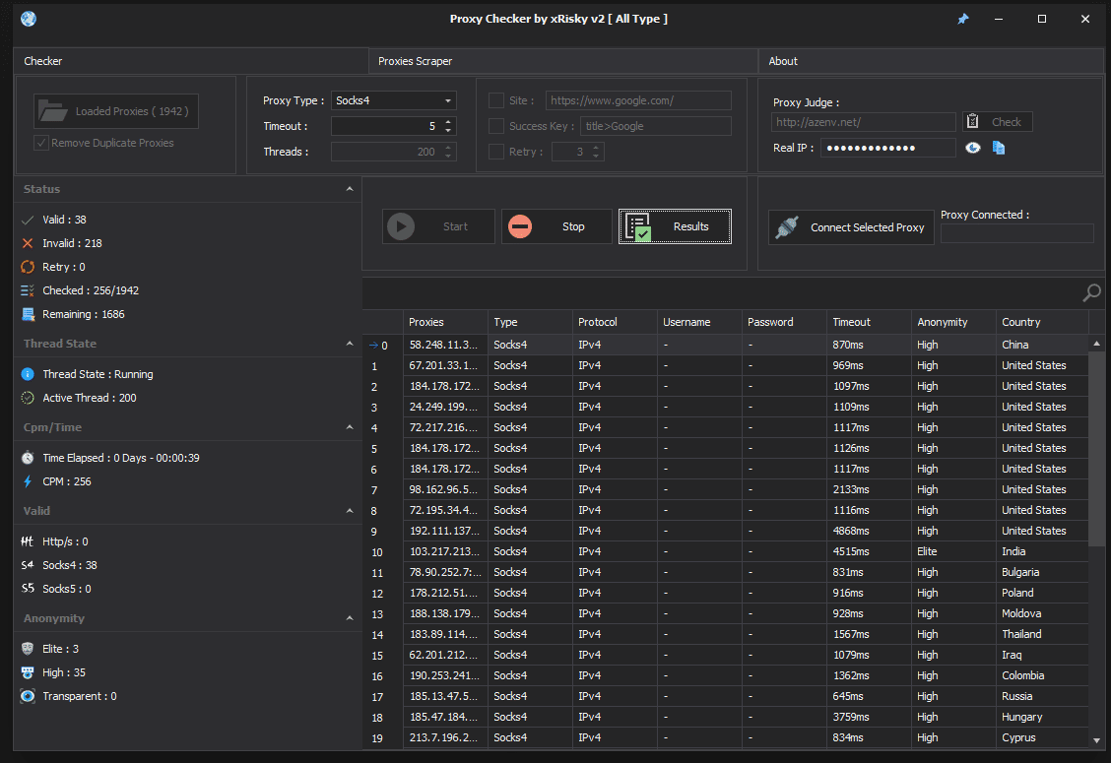Collapse the Anonymity section
Screen dimensions: 1111x763
pos(350,618)
